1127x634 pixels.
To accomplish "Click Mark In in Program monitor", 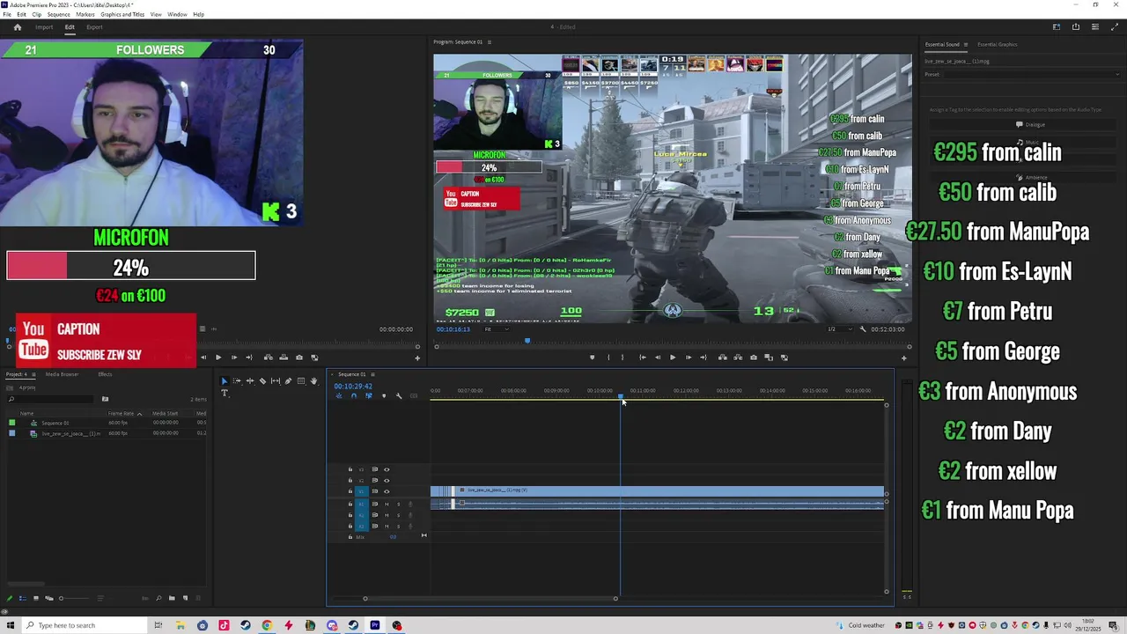I will 608,358.
